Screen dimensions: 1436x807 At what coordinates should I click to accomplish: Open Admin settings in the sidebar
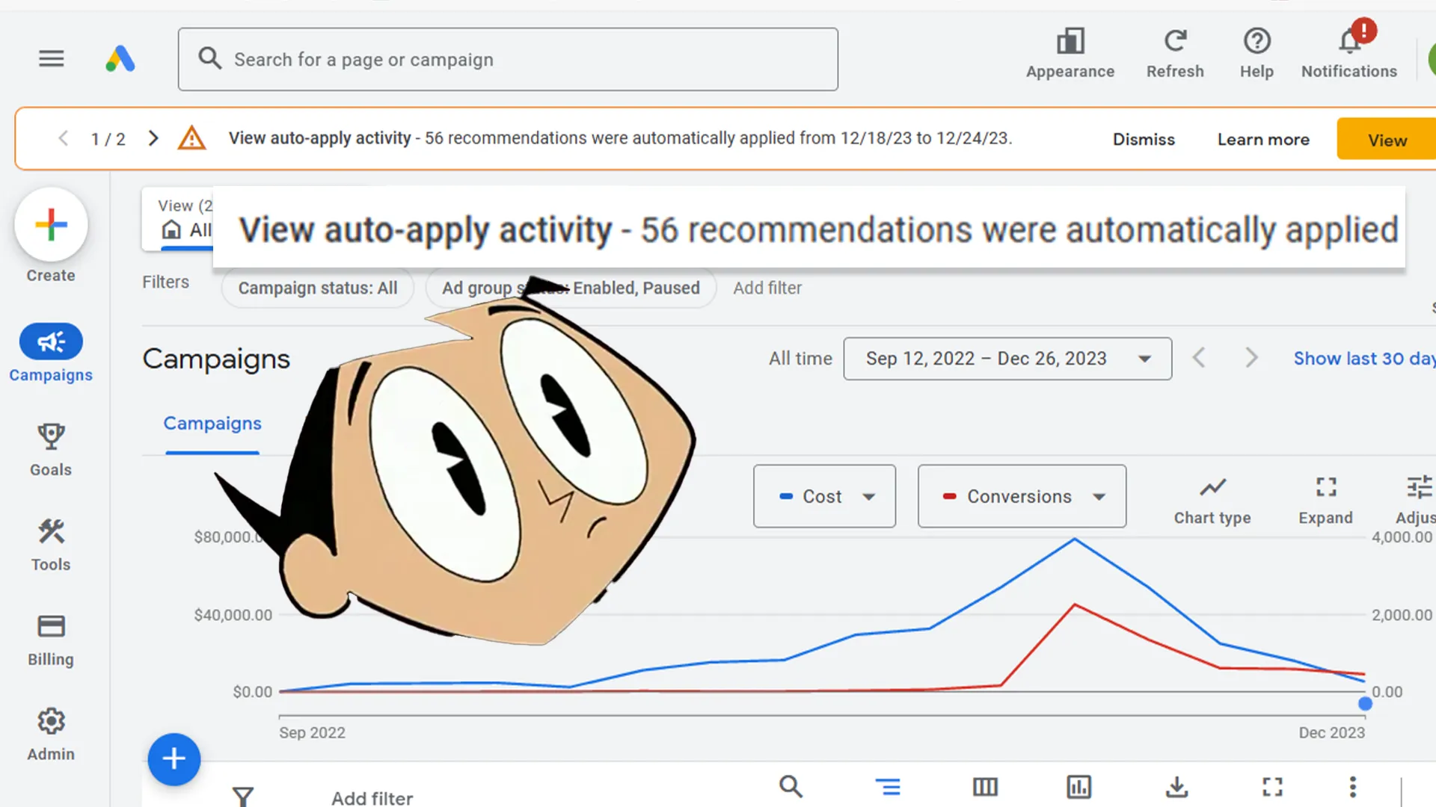pyautogui.click(x=51, y=735)
